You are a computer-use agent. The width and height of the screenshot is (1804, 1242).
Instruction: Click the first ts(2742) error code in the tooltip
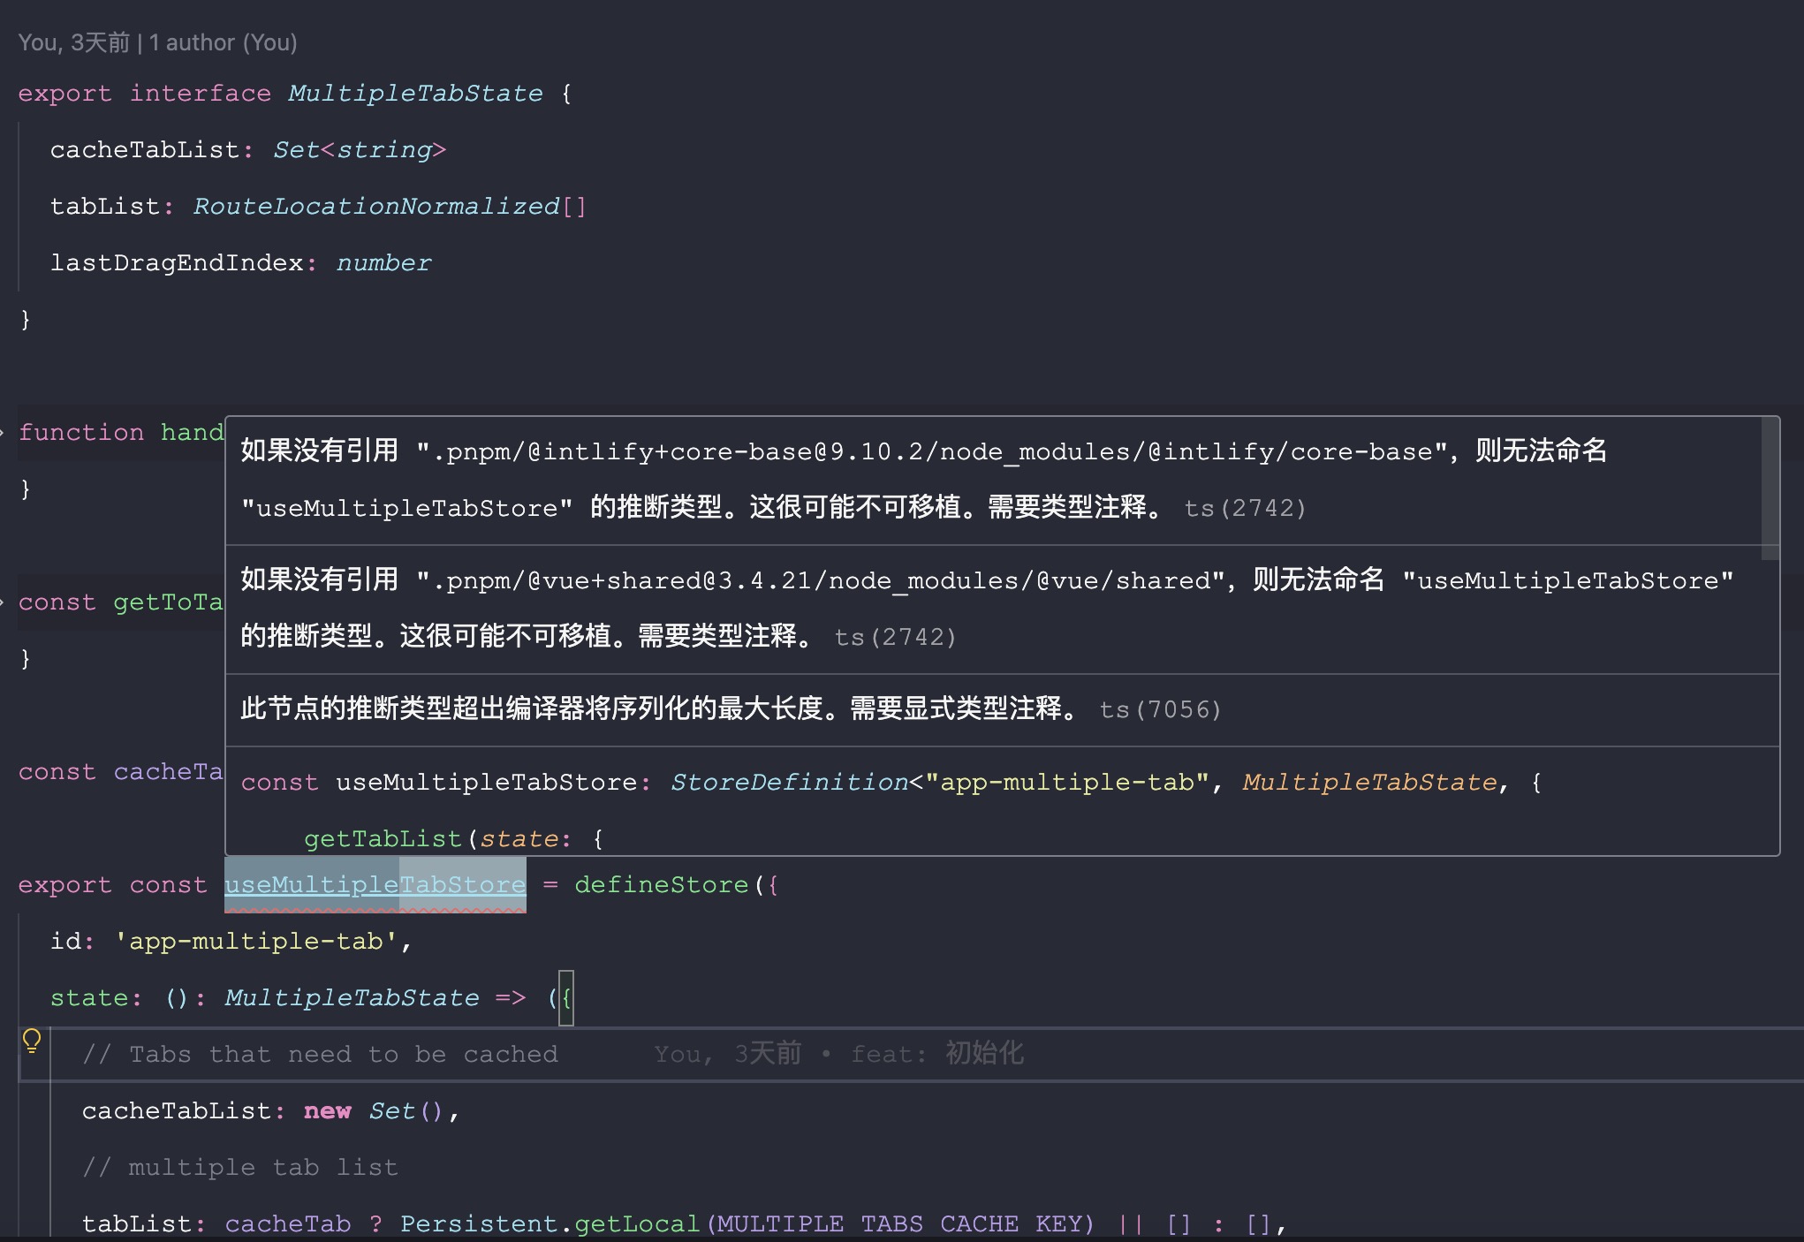coord(1245,508)
